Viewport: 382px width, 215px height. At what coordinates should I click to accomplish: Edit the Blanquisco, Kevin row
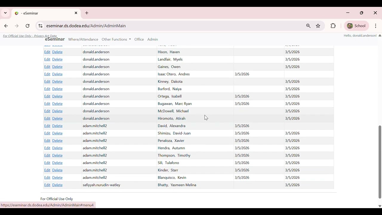click(47, 178)
